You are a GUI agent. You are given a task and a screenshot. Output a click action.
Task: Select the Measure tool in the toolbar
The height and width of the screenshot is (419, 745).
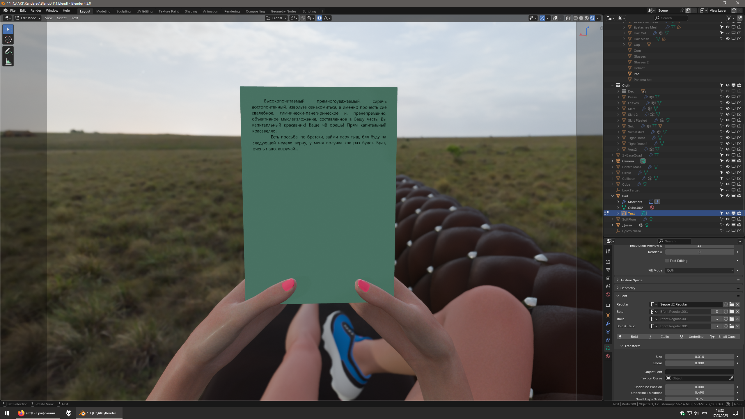(8, 62)
